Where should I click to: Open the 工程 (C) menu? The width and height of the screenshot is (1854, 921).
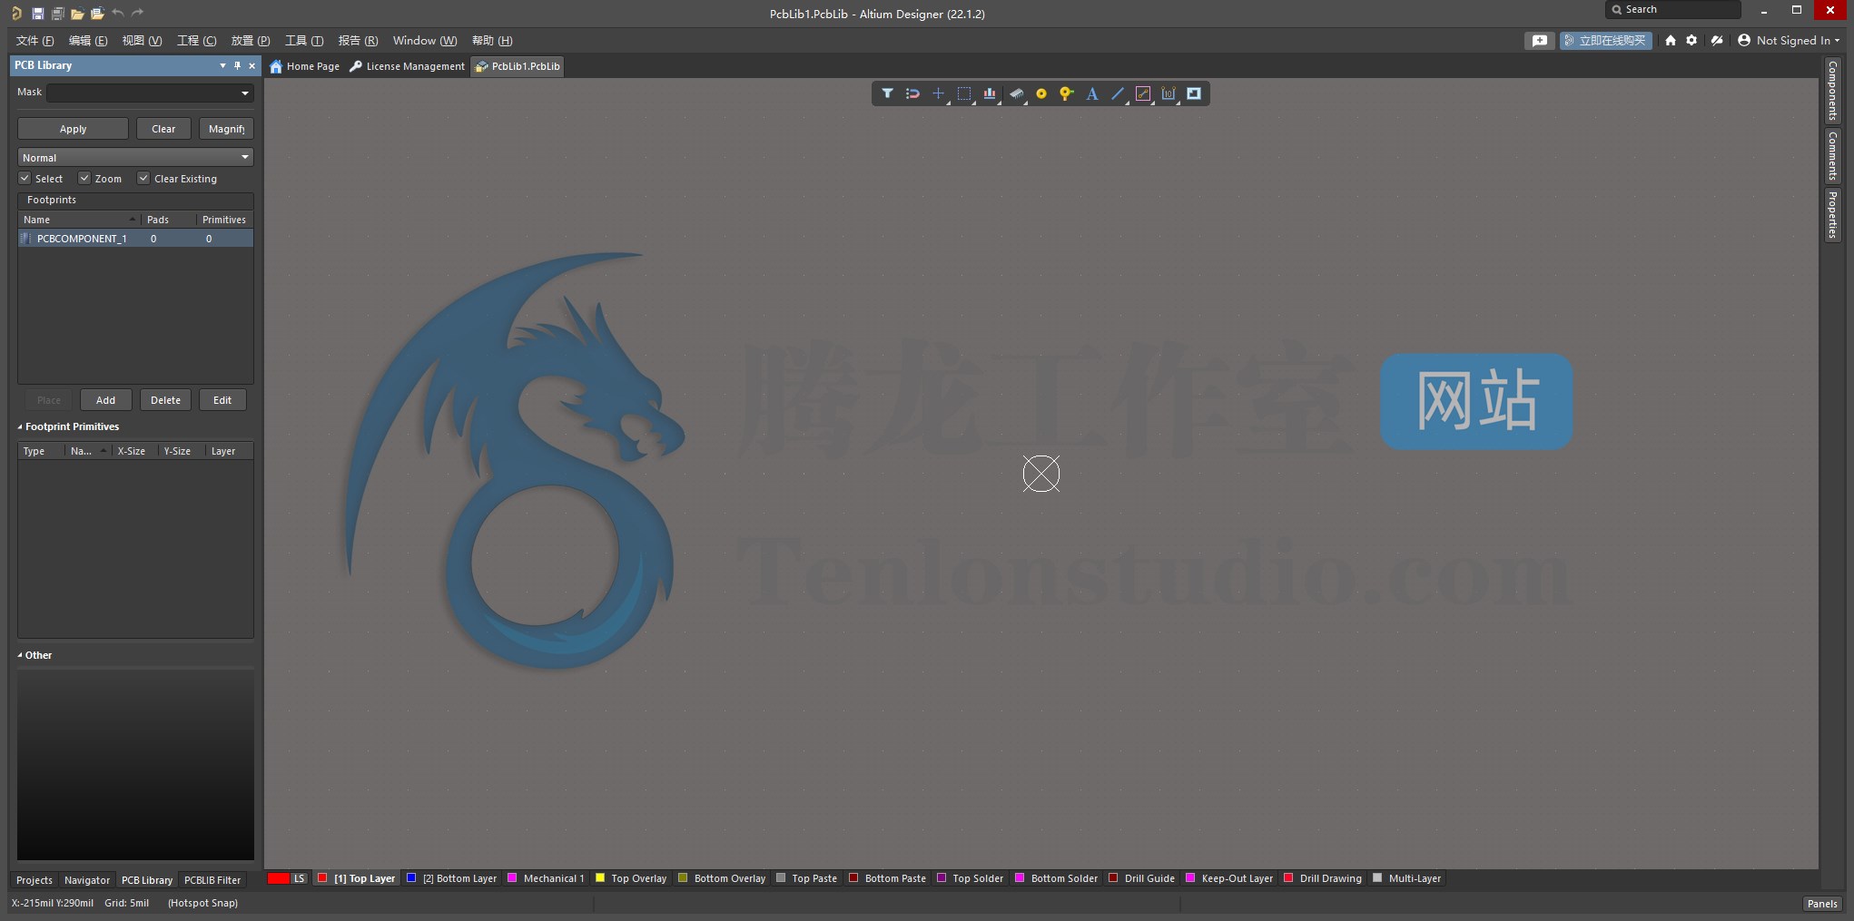click(x=196, y=40)
